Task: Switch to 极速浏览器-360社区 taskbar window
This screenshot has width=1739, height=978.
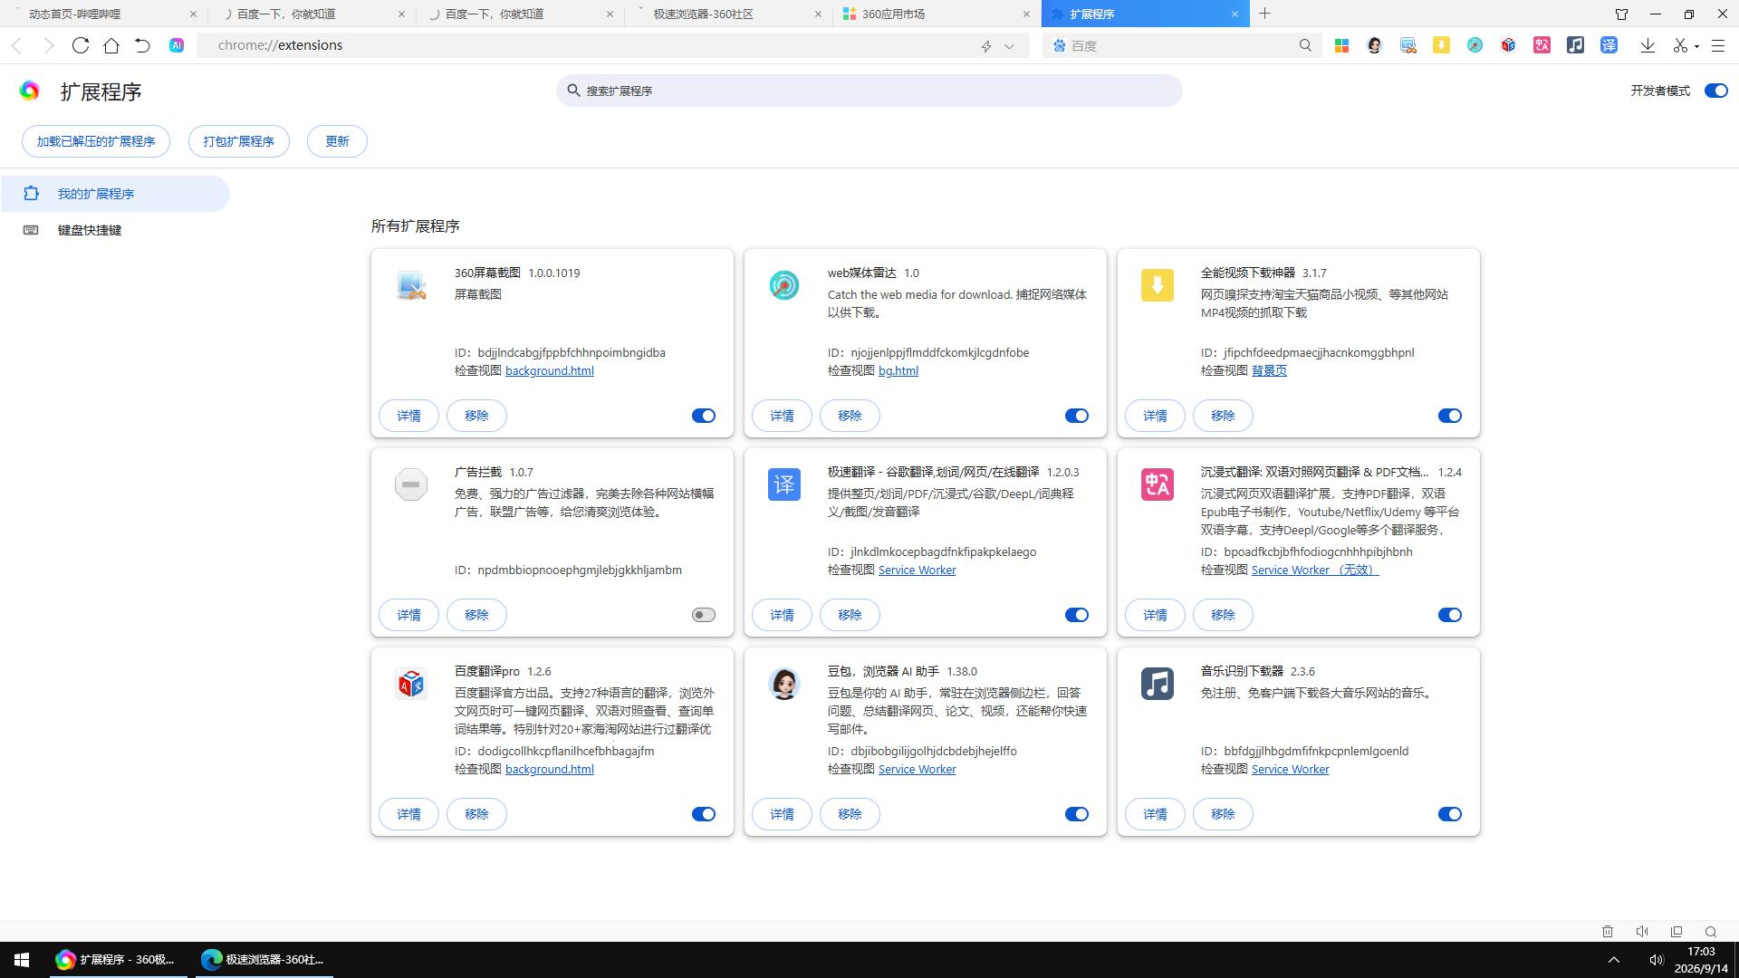Action: (263, 960)
